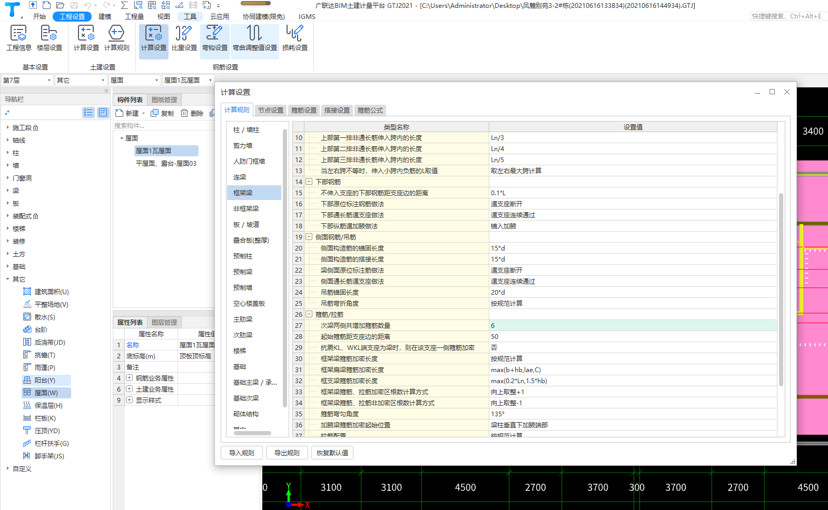The height and width of the screenshot is (510, 828).
Task: Select 压顶(YD) tool
Action: [41, 431]
